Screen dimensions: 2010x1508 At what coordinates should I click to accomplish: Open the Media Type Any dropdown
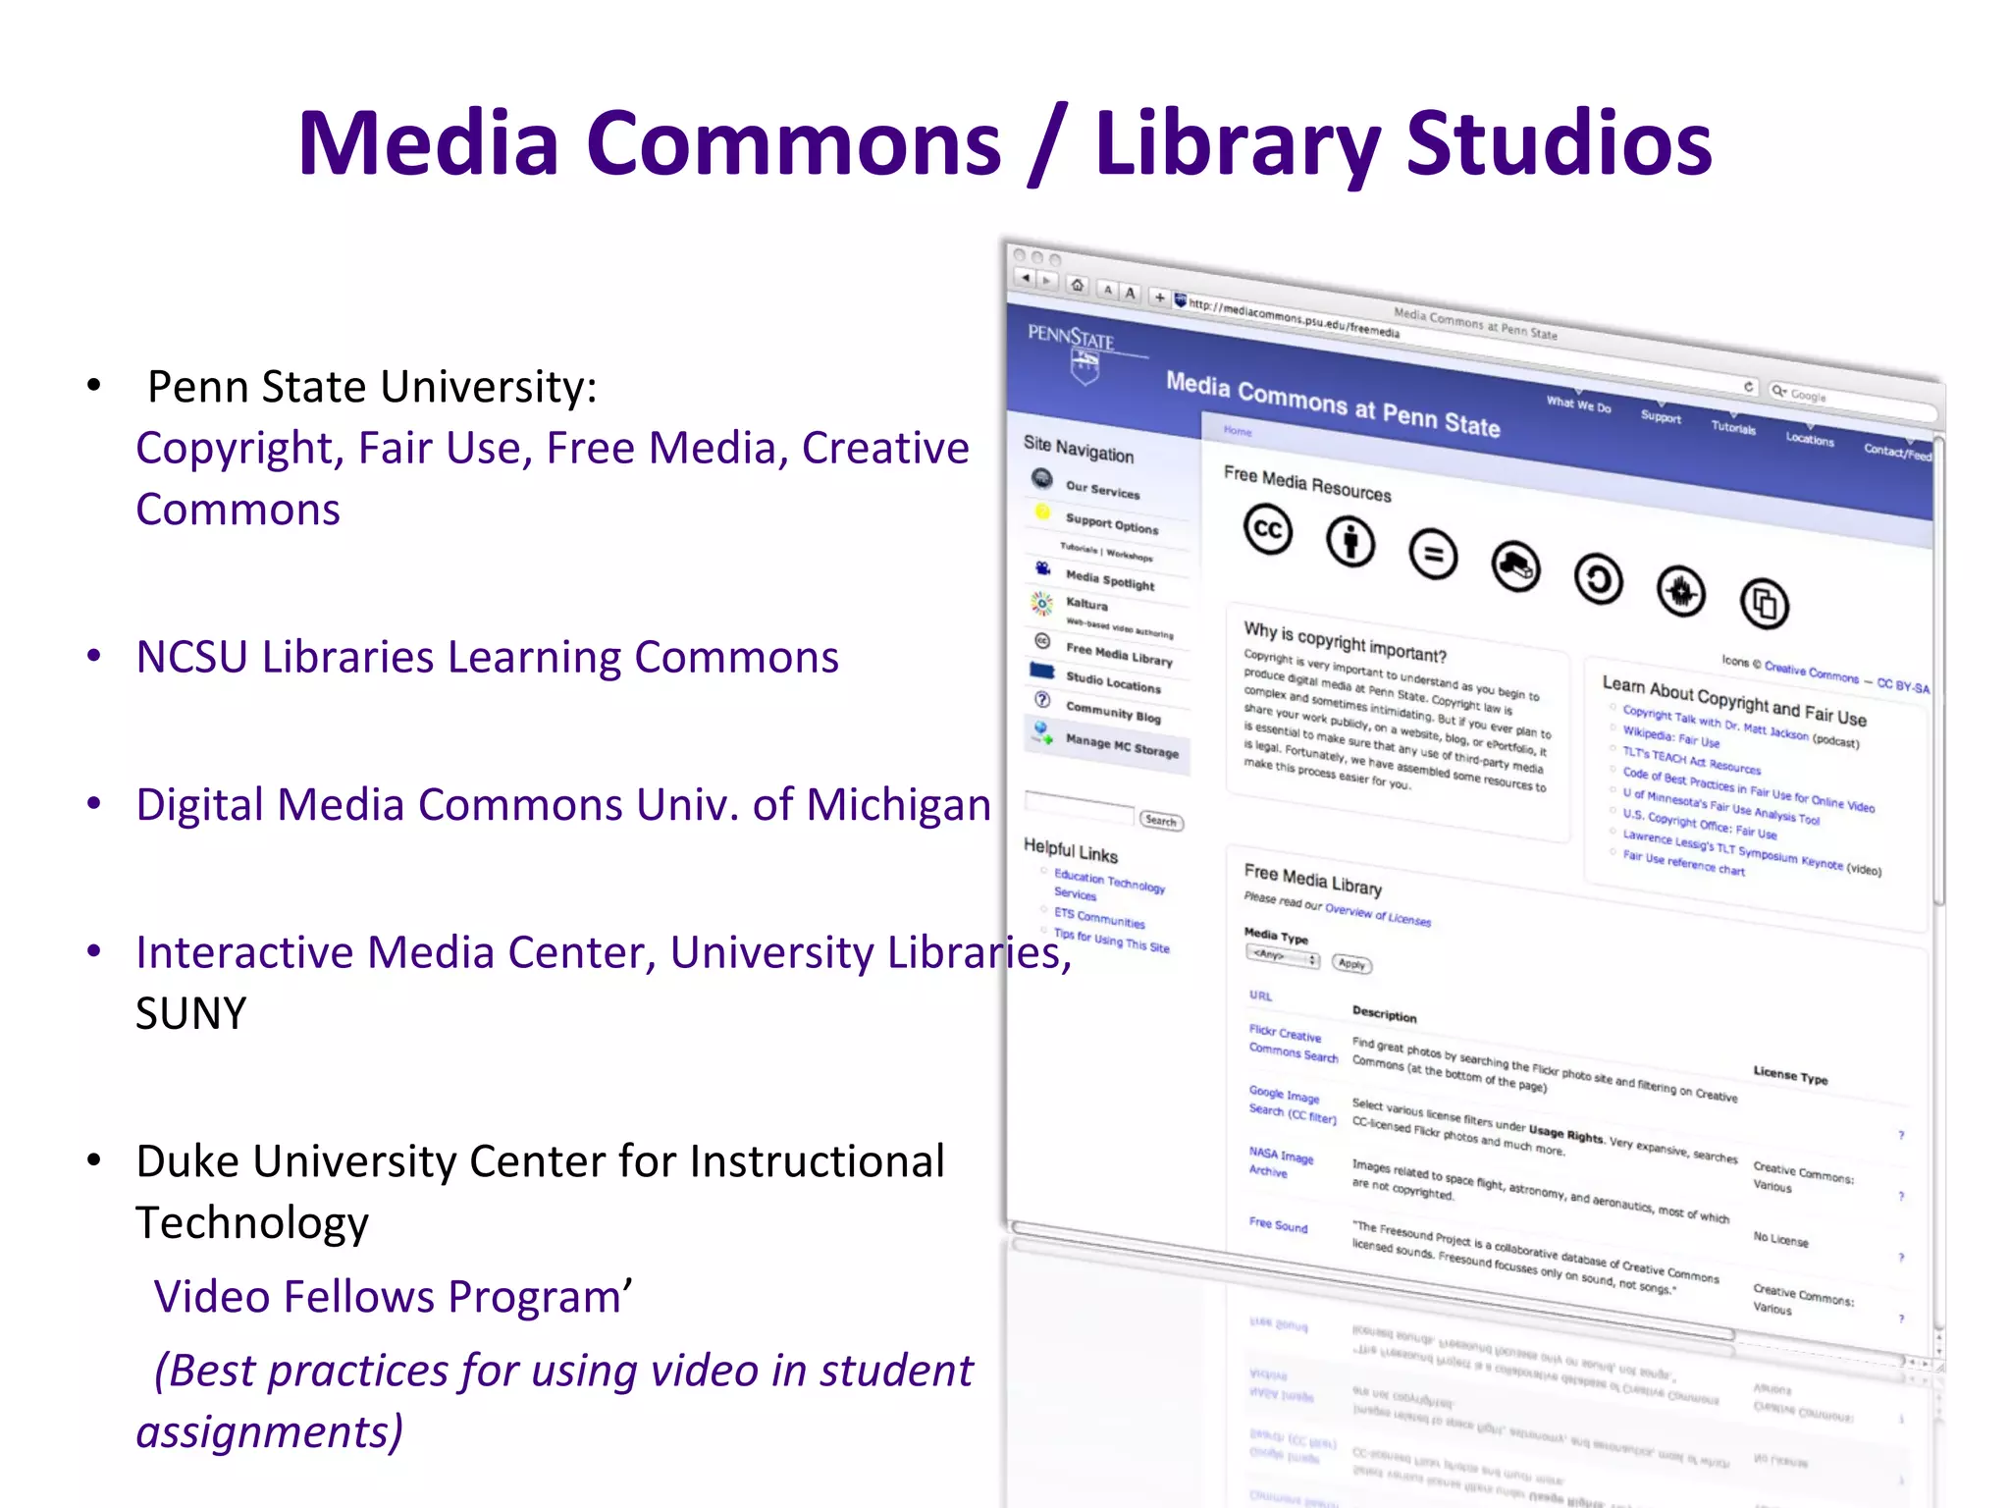[x=1282, y=955]
